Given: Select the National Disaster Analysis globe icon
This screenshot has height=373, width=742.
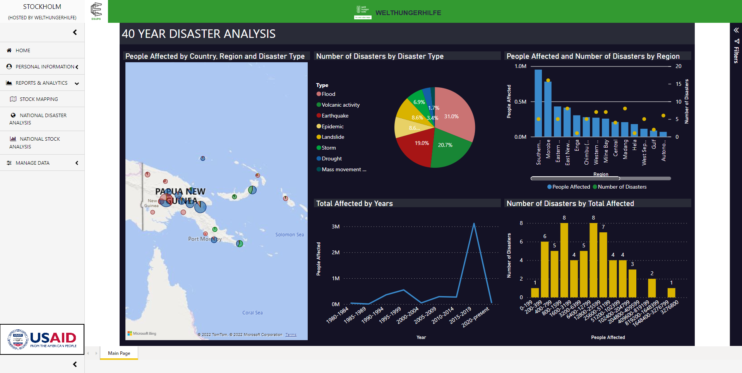Looking at the screenshot, I should [13, 115].
